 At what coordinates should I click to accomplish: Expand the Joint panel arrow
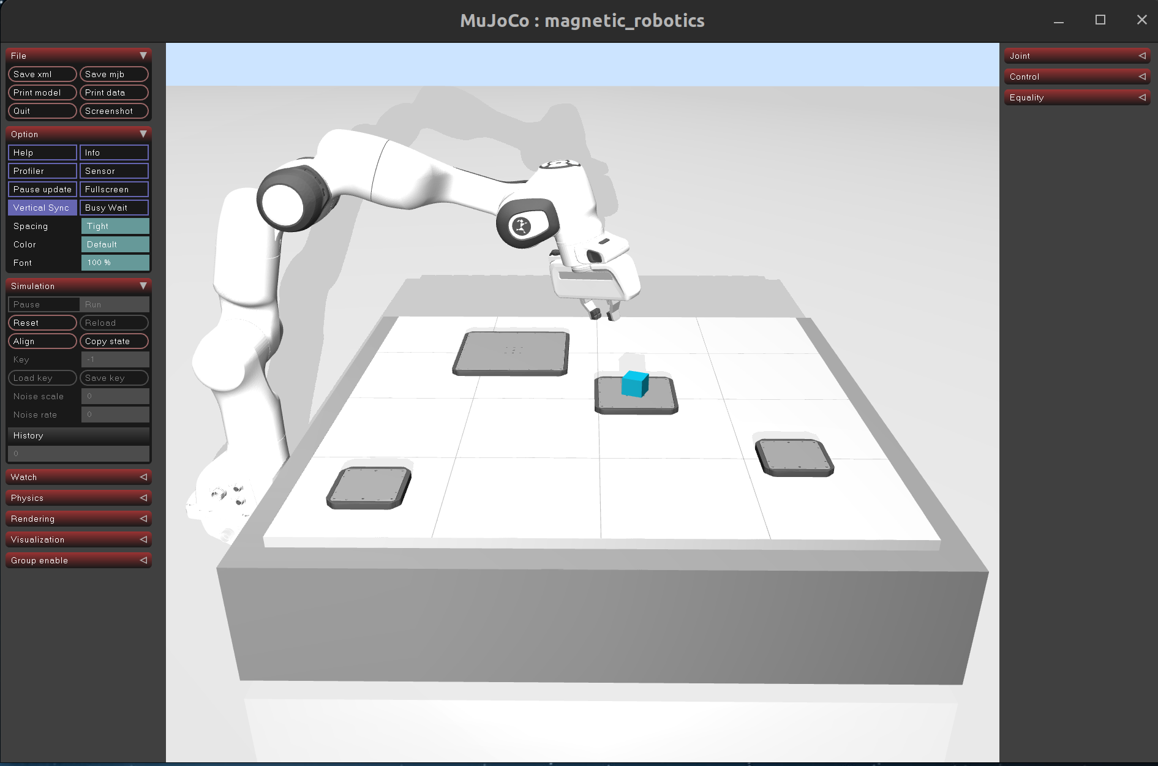click(1141, 56)
